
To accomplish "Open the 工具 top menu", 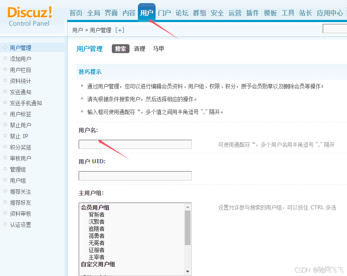I will (x=288, y=13).
